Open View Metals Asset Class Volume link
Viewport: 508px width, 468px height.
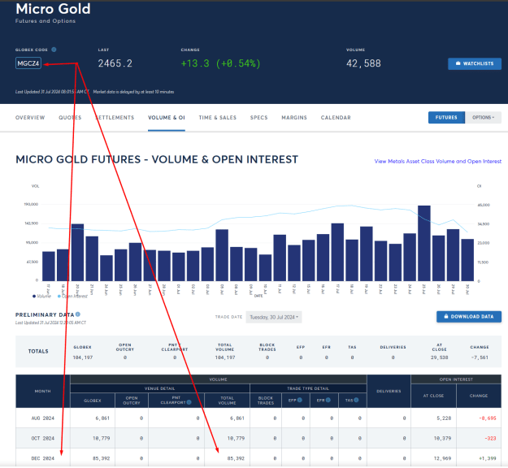point(438,162)
